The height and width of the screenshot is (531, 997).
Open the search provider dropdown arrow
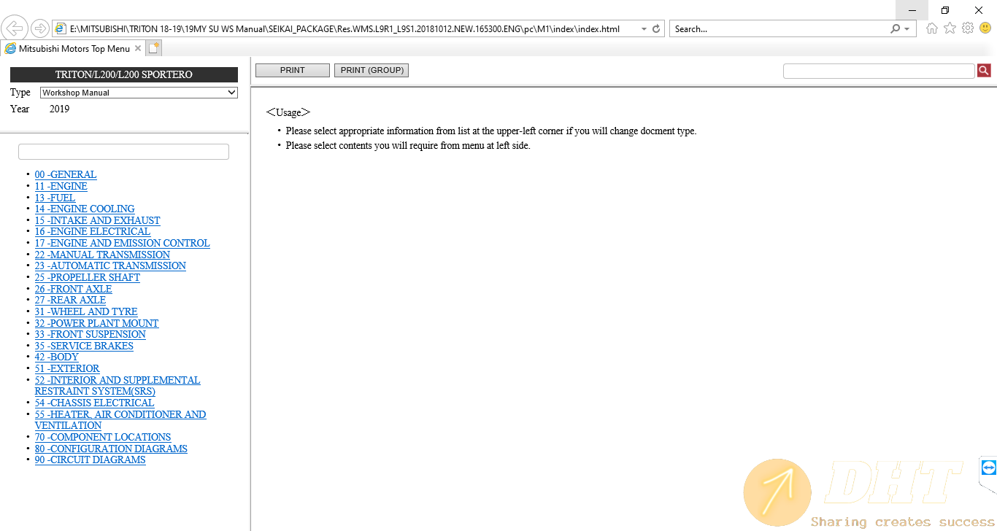[907, 29]
